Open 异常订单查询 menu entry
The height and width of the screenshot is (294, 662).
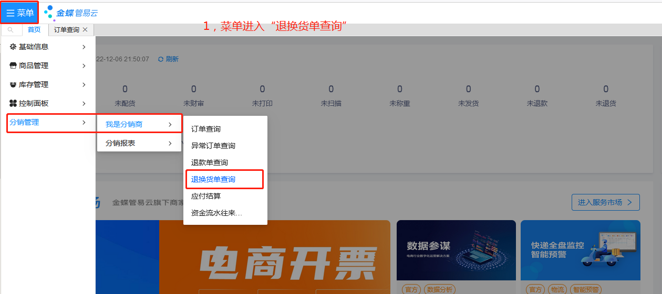point(213,146)
